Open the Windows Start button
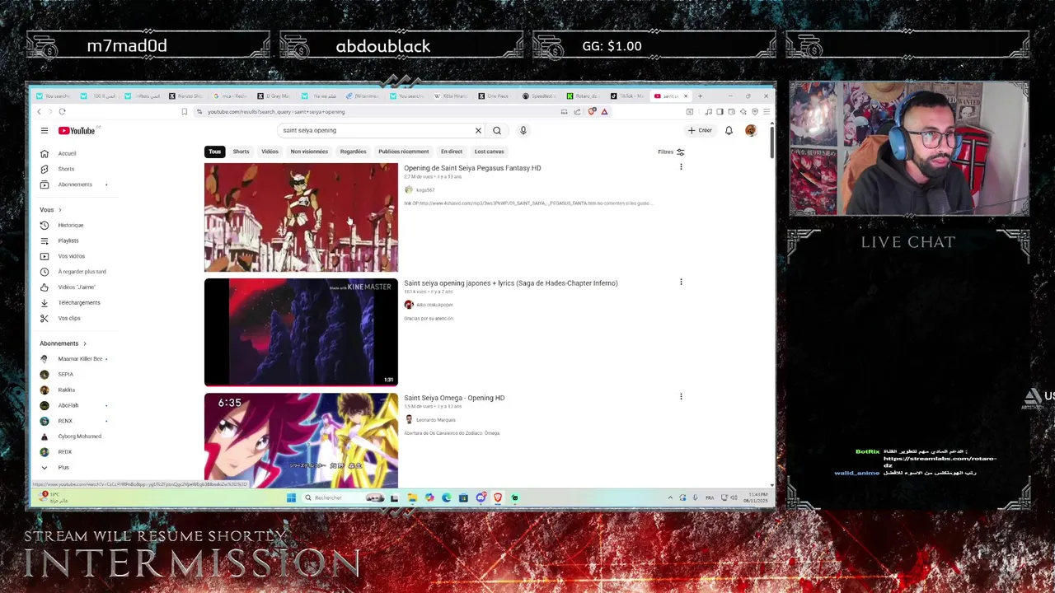Image resolution: width=1055 pixels, height=593 pixels. tap(291, 497)
